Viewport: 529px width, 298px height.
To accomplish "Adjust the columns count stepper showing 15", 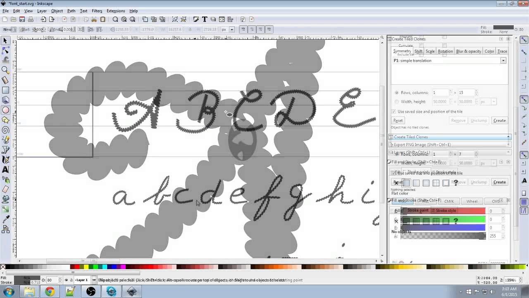I will point(476,93).
